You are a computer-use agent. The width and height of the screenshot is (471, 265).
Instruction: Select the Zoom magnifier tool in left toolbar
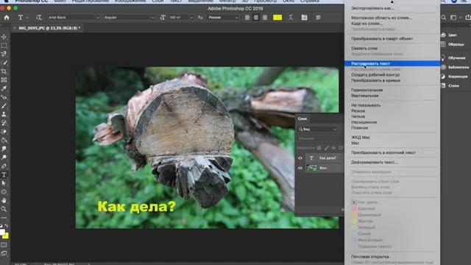(4, 209)
